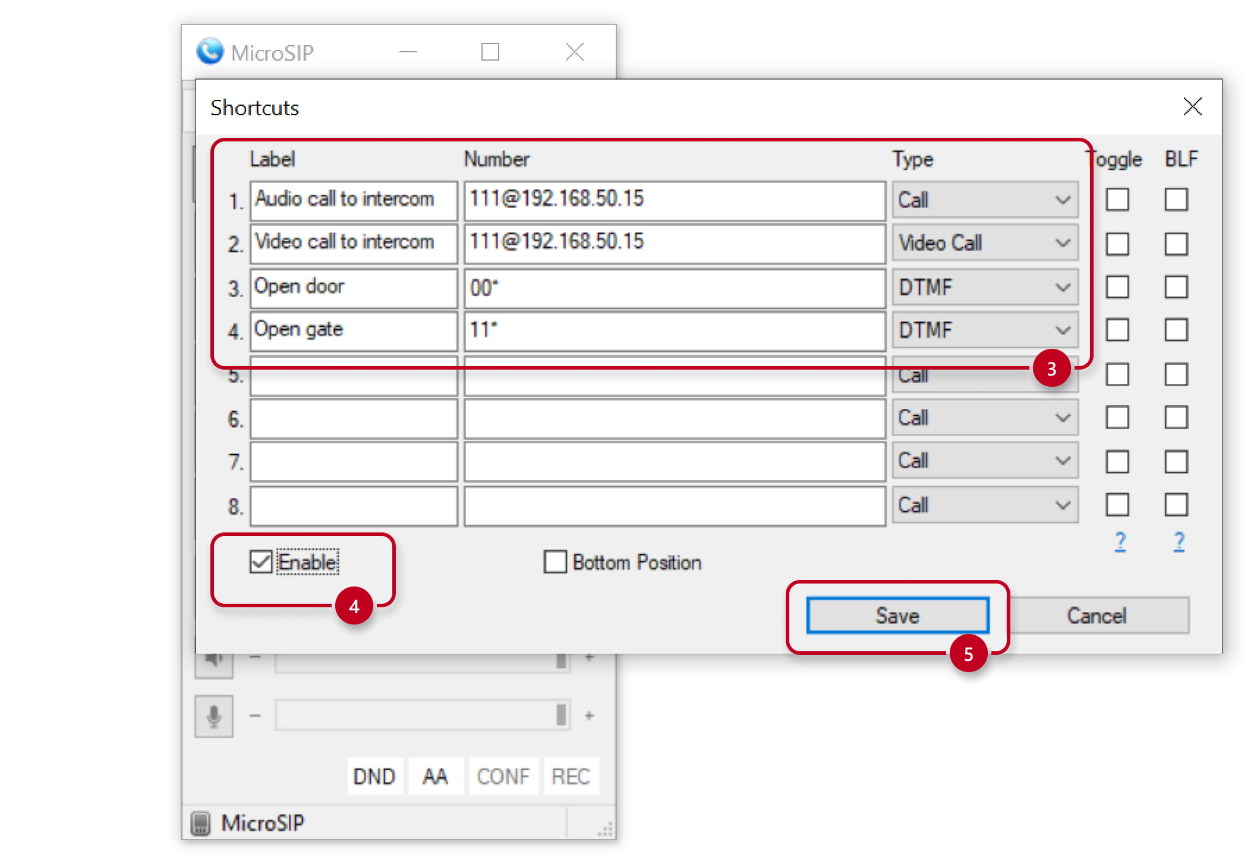The height and width of the screenshot is (864, 1260).
Task: Open the DTMF type dropdown for Open door
Action: [985, 288]
